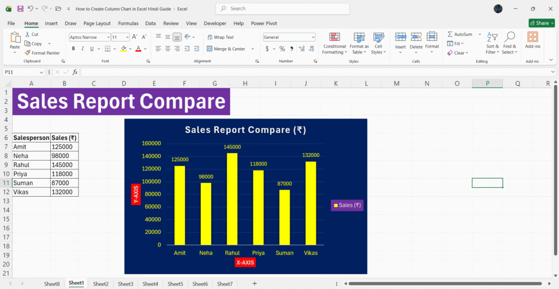Open the Fill dropdown
Image resolution: width=559 pixels, height=289 pixels.
tap(456, 44)
